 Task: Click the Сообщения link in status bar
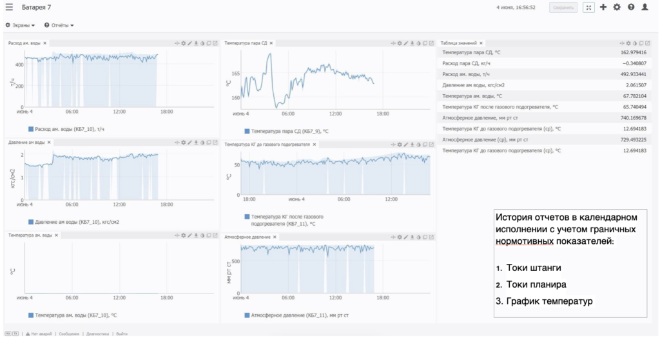pyautogui.click(x=69, y=333)
